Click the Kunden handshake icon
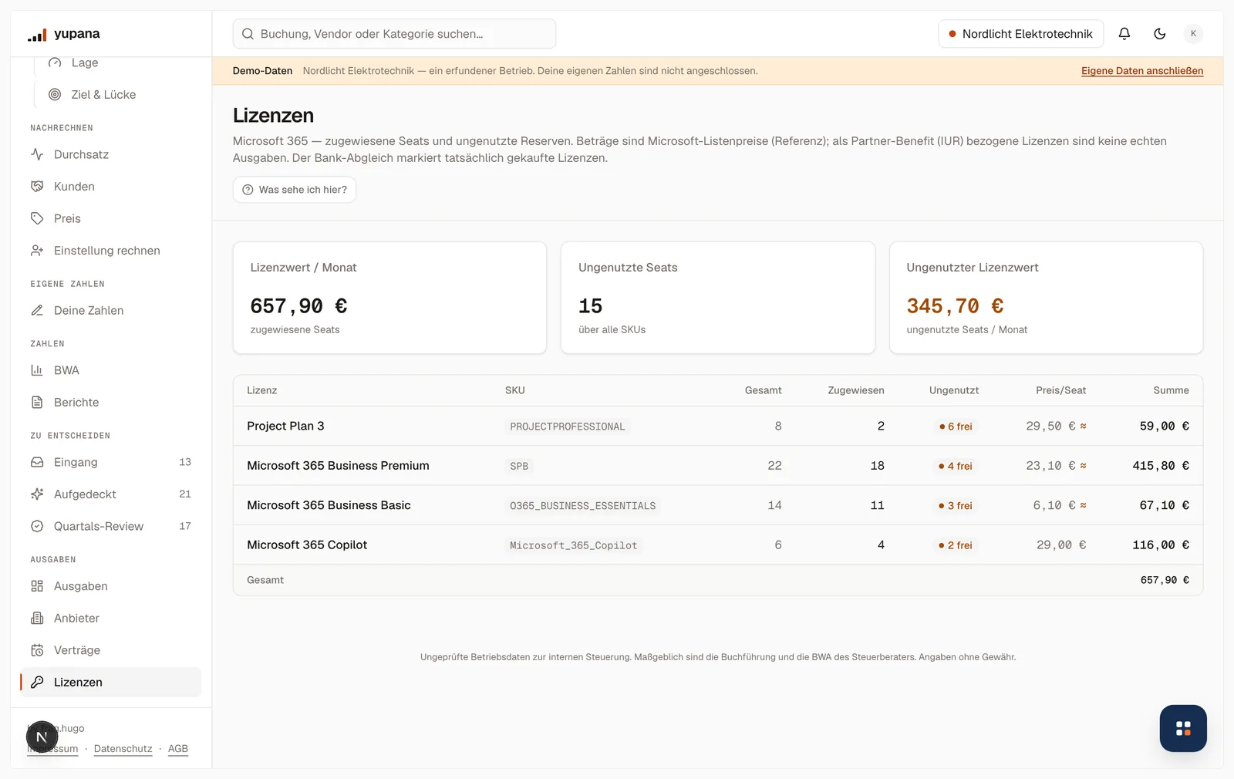 coord(37,187)
